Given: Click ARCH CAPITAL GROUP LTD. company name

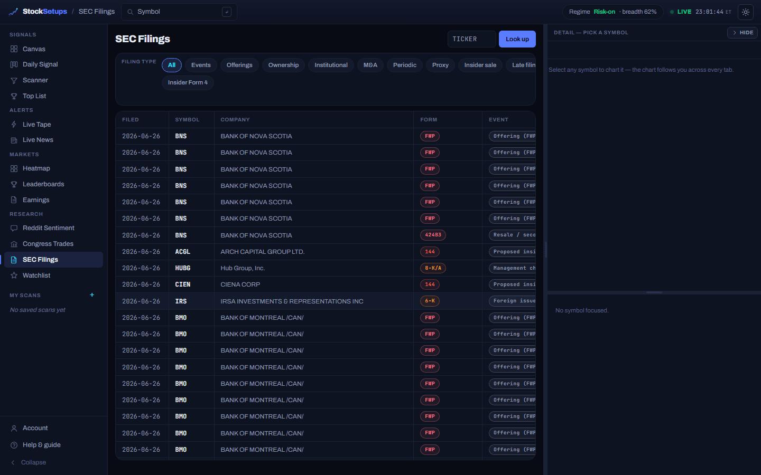Looking at the screenshot, I should (x=263, y=252).
